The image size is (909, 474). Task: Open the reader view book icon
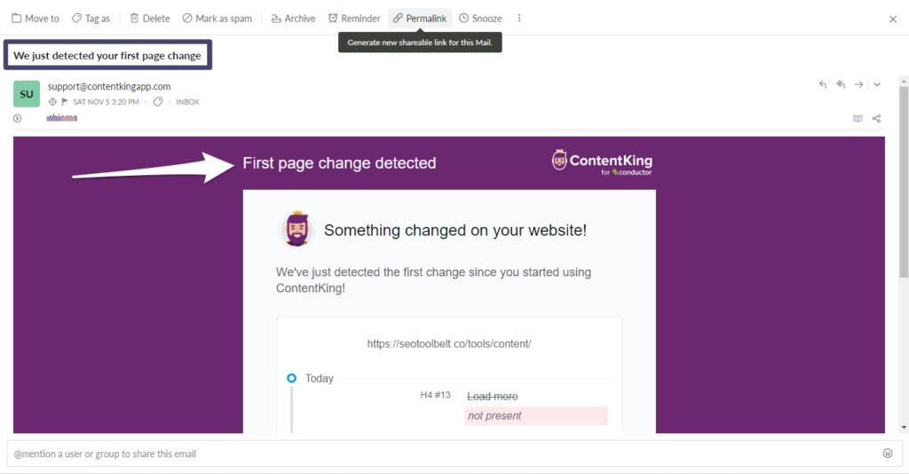(x=858, y=118)
